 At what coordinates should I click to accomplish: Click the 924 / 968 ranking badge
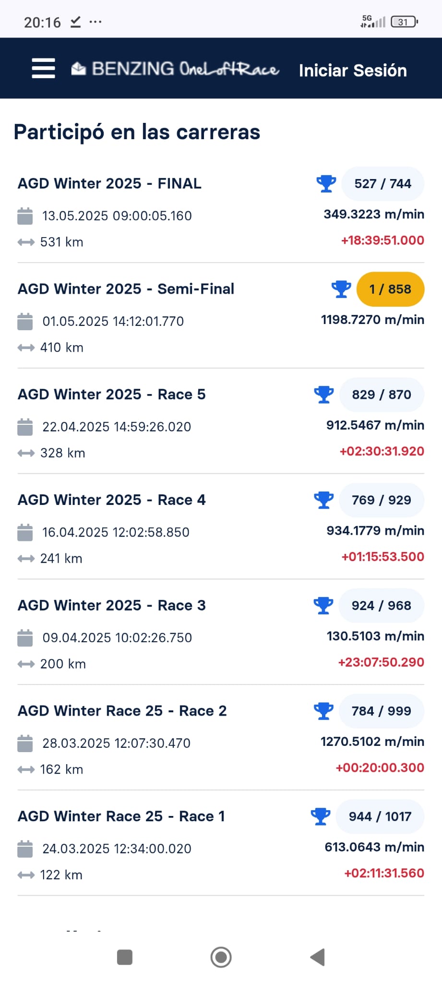[x=381, y=605]
